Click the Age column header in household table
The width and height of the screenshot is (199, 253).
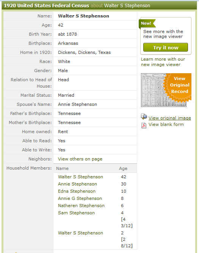pos(123,168)
